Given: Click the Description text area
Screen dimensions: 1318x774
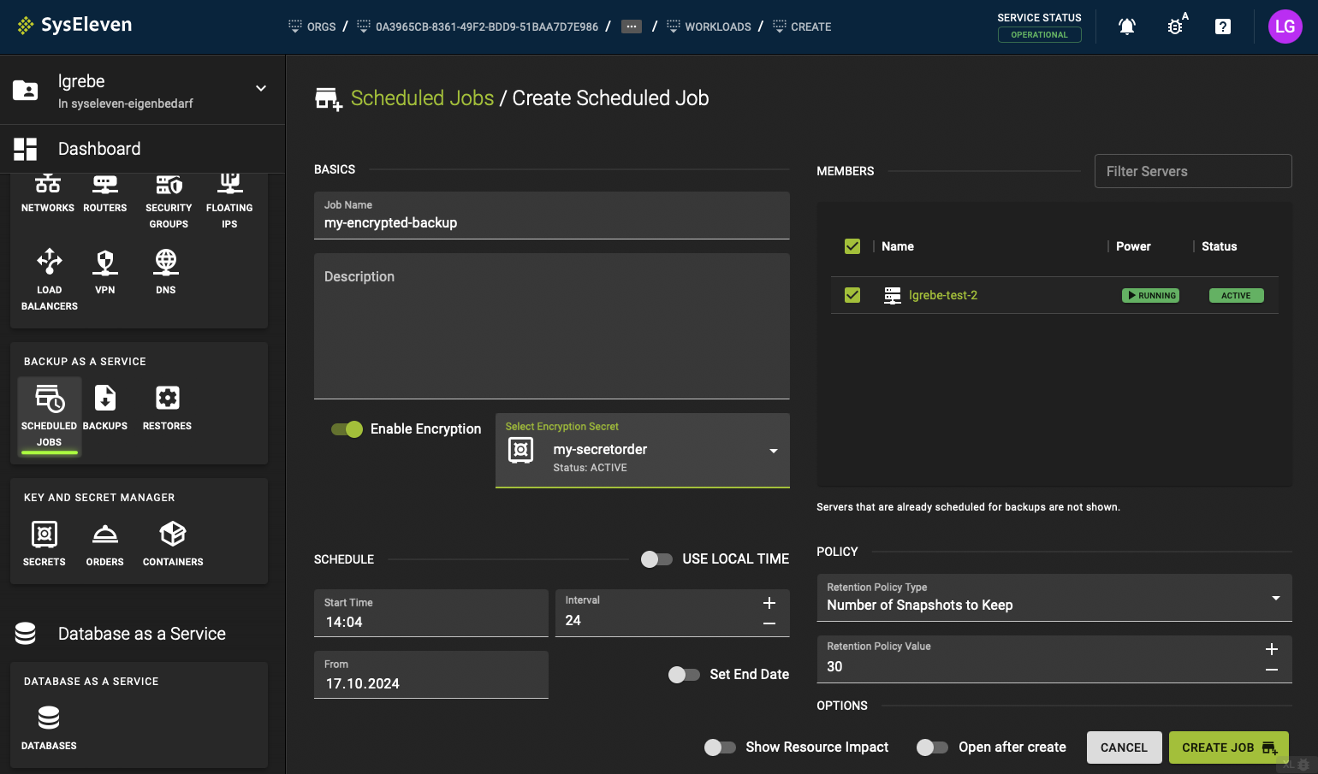Looking at the screenshot, I should (x=552, y=326).
